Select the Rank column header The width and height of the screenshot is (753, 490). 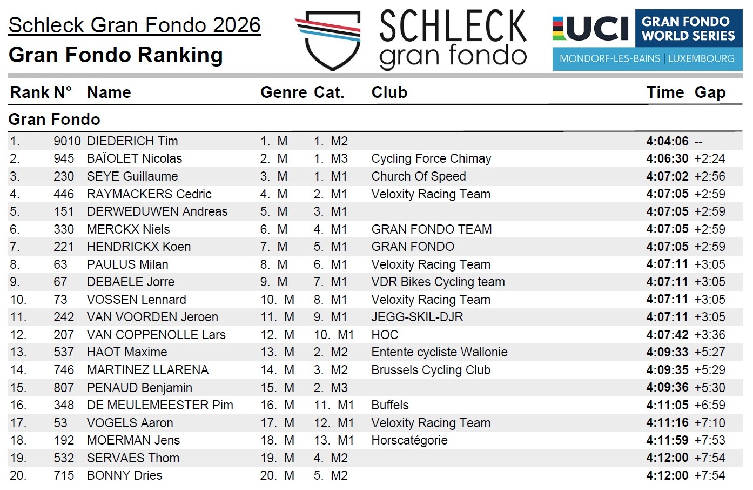30,92
